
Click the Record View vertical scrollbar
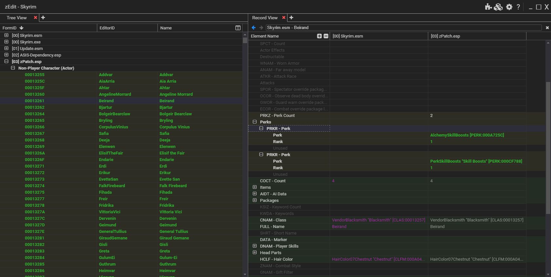pyautogui.click(x=548, y=147)
